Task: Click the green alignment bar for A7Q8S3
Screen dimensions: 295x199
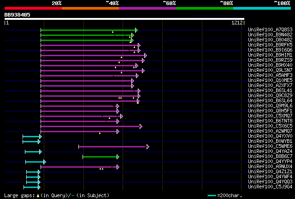Action: point(88,30)
